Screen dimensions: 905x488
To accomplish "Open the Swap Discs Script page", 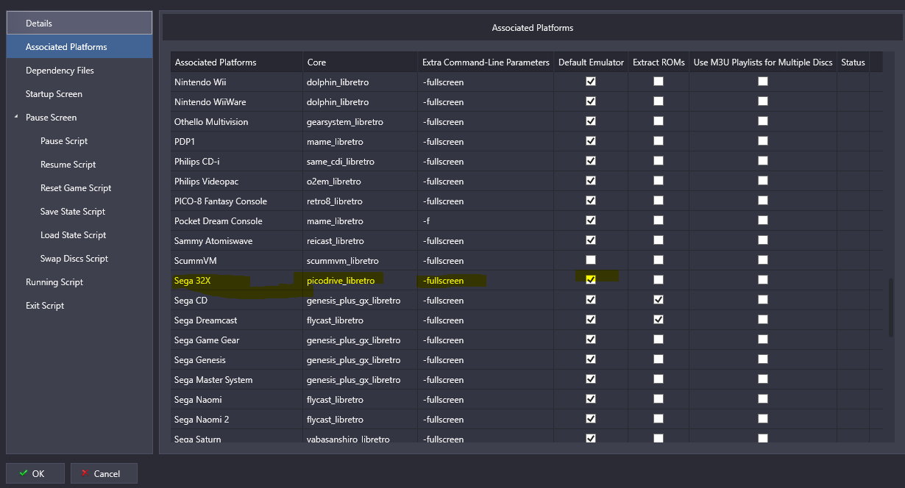I will point(74,259).
